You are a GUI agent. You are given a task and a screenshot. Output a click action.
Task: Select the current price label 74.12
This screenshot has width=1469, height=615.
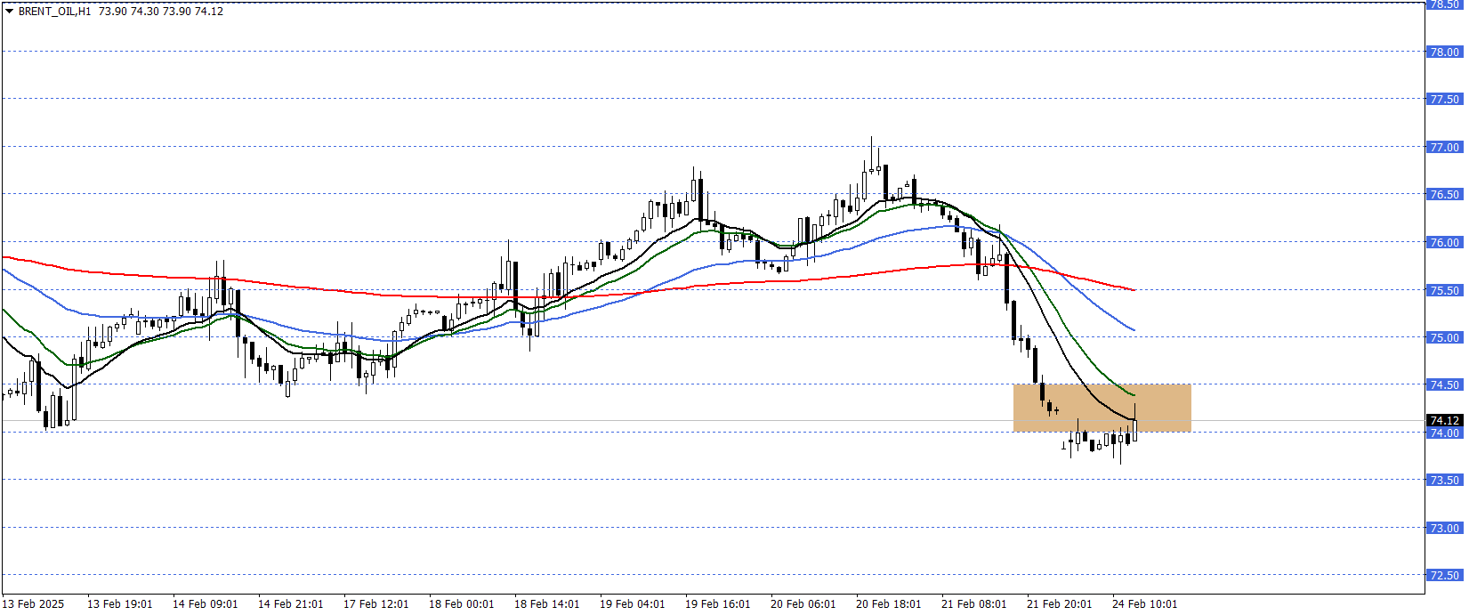click(1444, 420)
